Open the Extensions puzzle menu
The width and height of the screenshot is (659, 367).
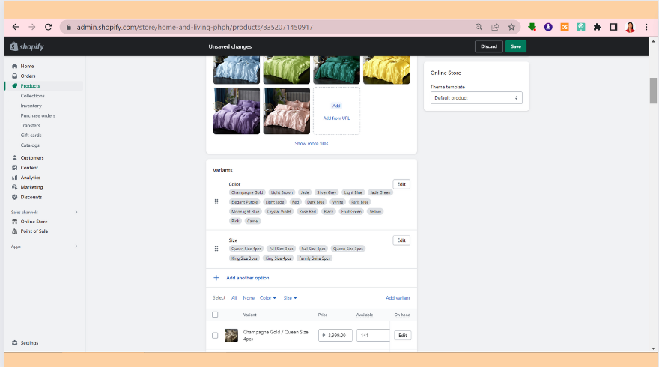click(598, 27)
